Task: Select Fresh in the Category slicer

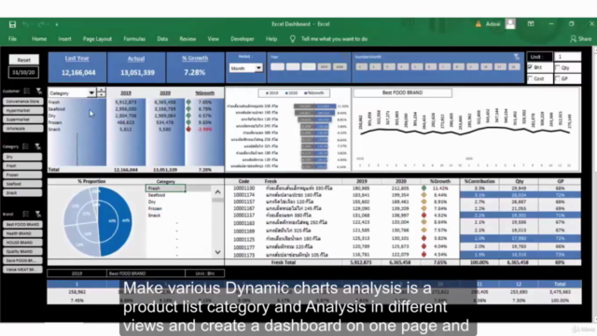Action: coord(22,166)
